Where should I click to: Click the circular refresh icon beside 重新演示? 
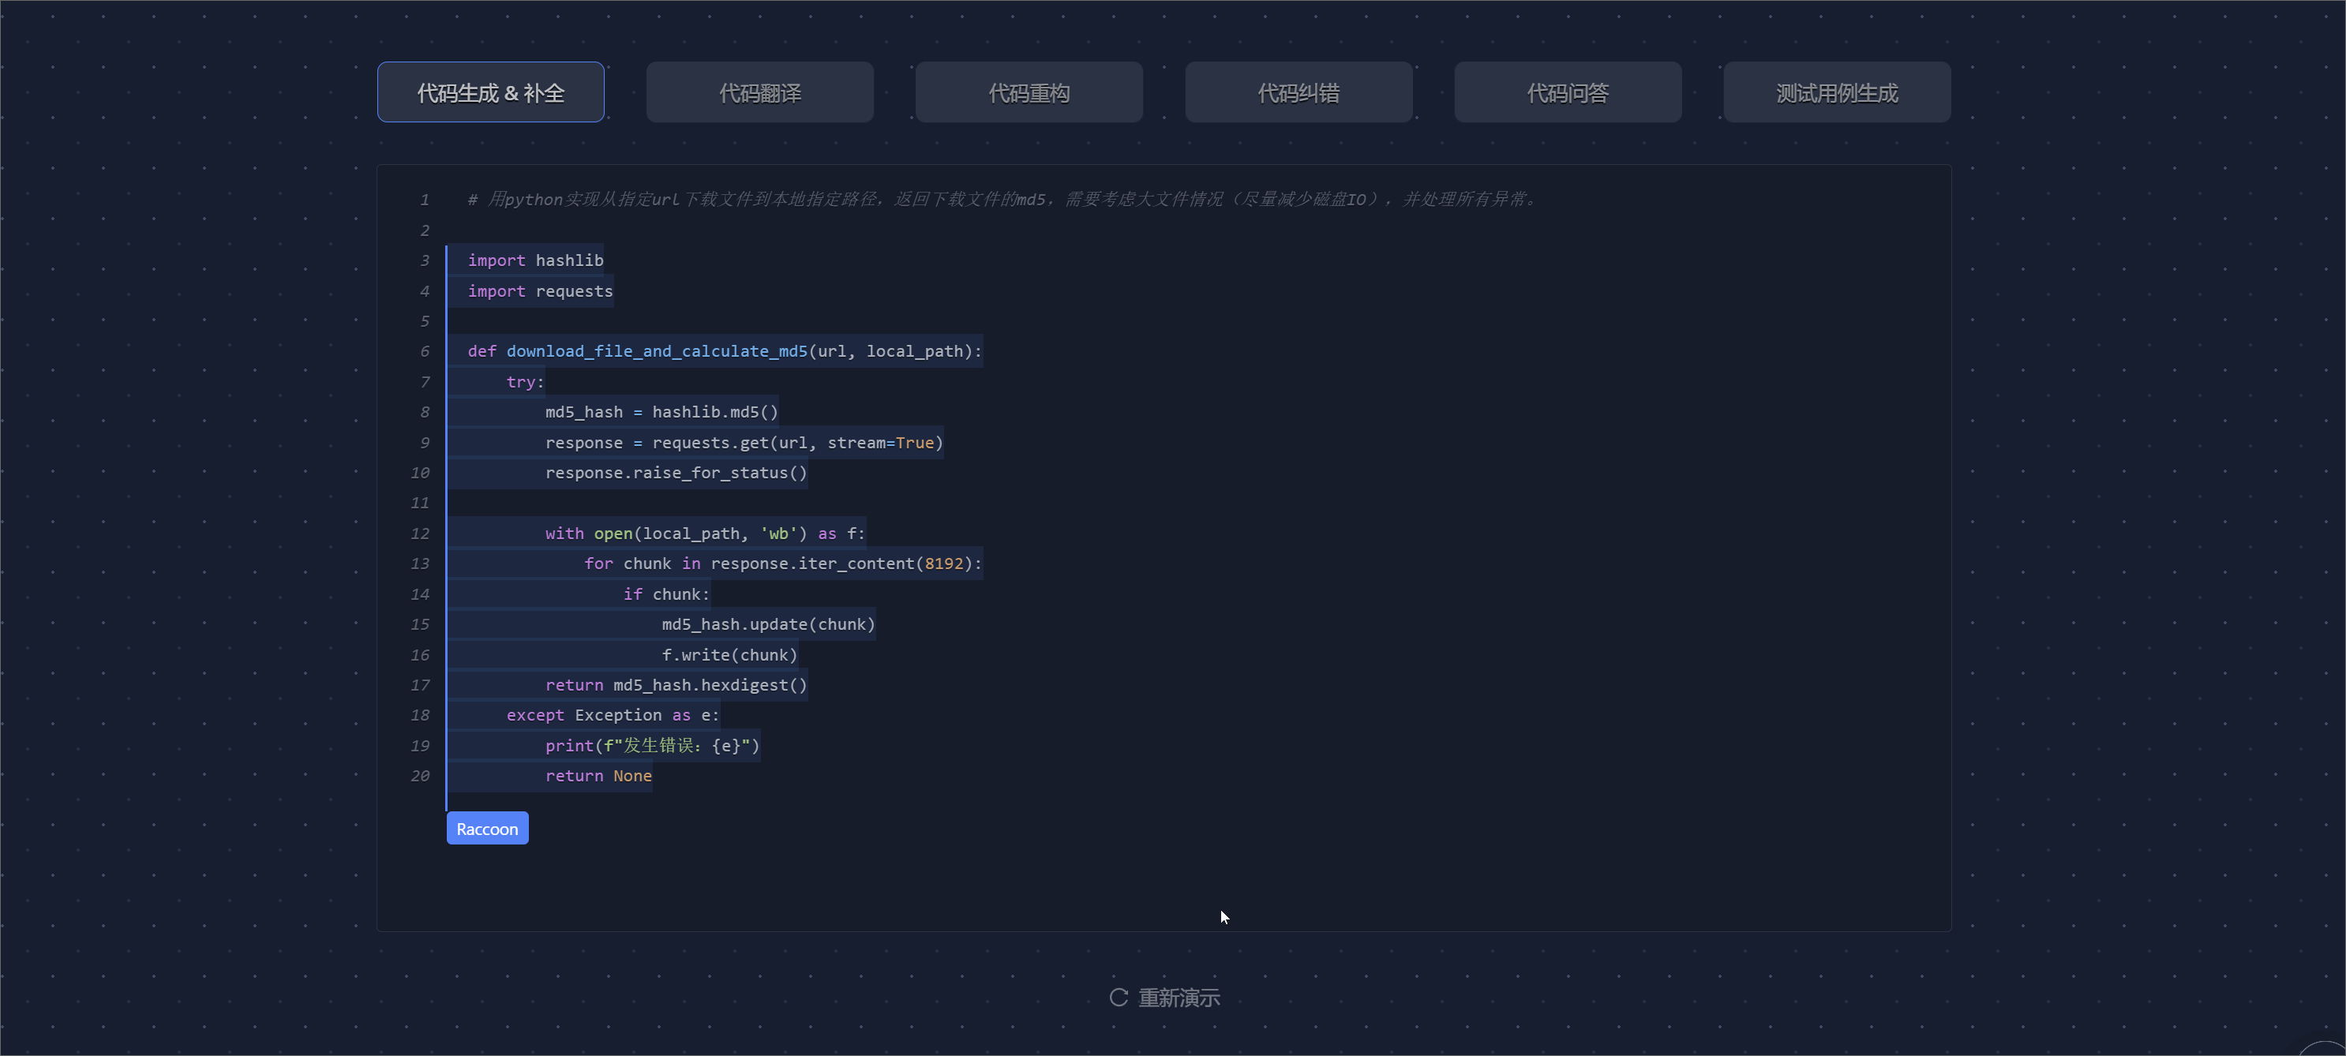[x=1119, y=998]
